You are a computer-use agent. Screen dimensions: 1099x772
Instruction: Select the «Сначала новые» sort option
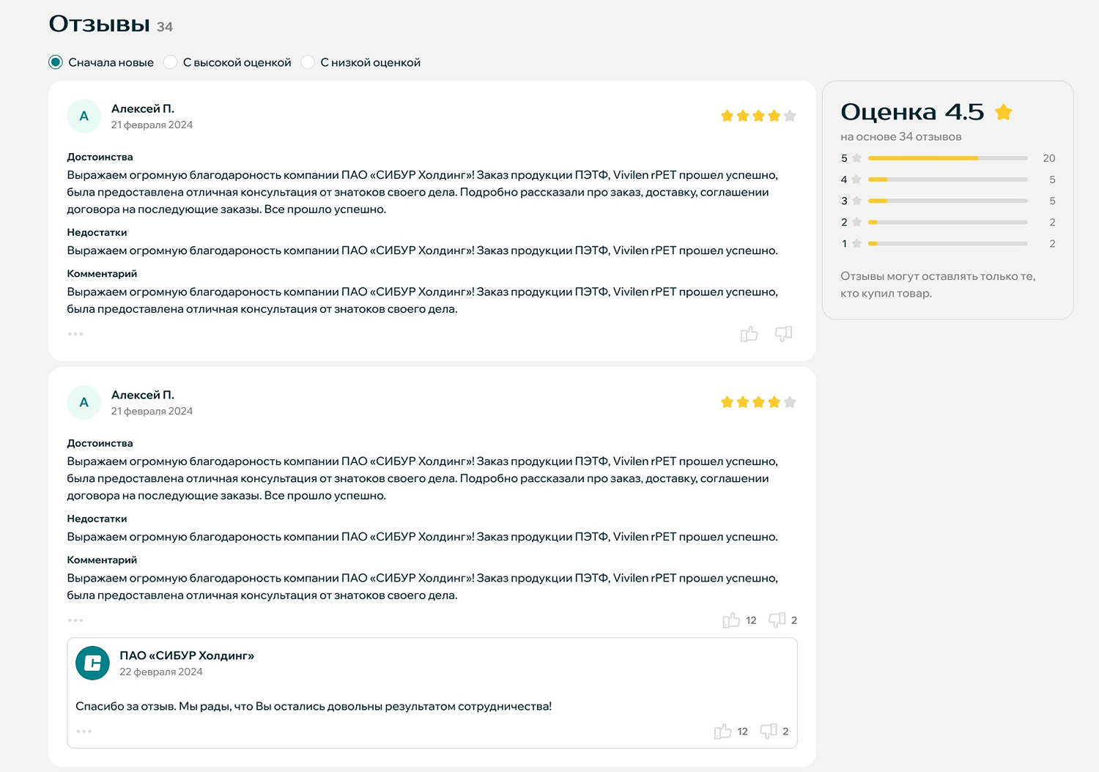[56, 62]
